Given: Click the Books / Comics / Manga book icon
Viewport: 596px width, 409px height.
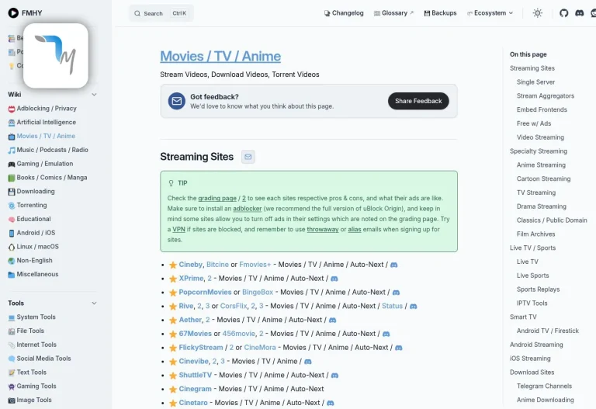Looking at the screenshot, I should pyautogui.click(x=12, y=178).
